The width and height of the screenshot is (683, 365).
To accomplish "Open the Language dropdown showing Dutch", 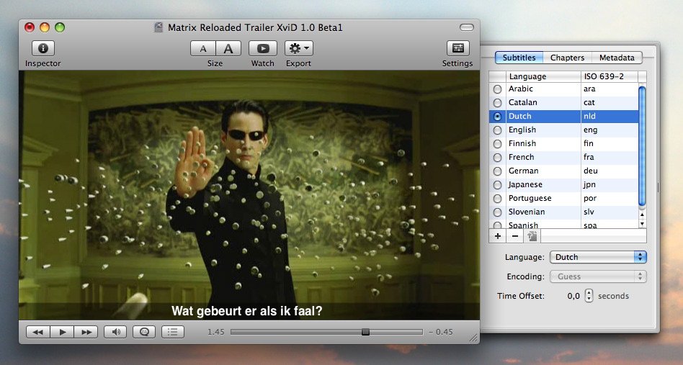I will tap(598, 257).
